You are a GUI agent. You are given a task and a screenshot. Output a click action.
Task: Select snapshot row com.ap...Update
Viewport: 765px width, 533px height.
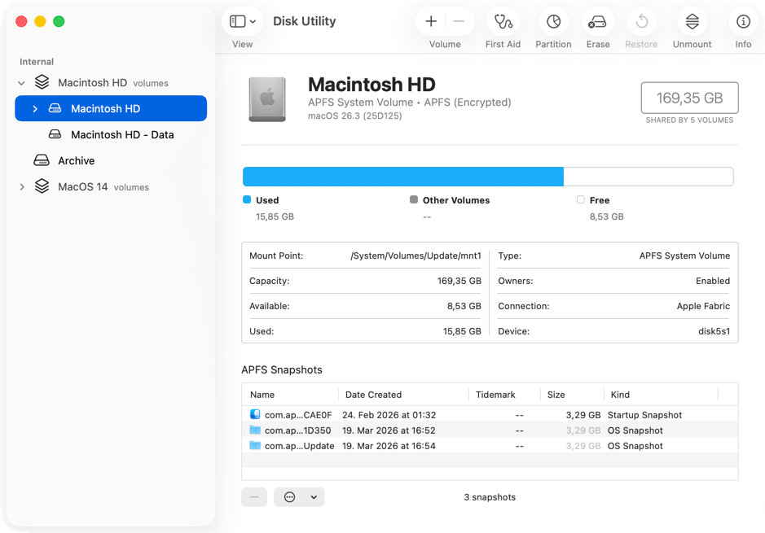(490, 446)
